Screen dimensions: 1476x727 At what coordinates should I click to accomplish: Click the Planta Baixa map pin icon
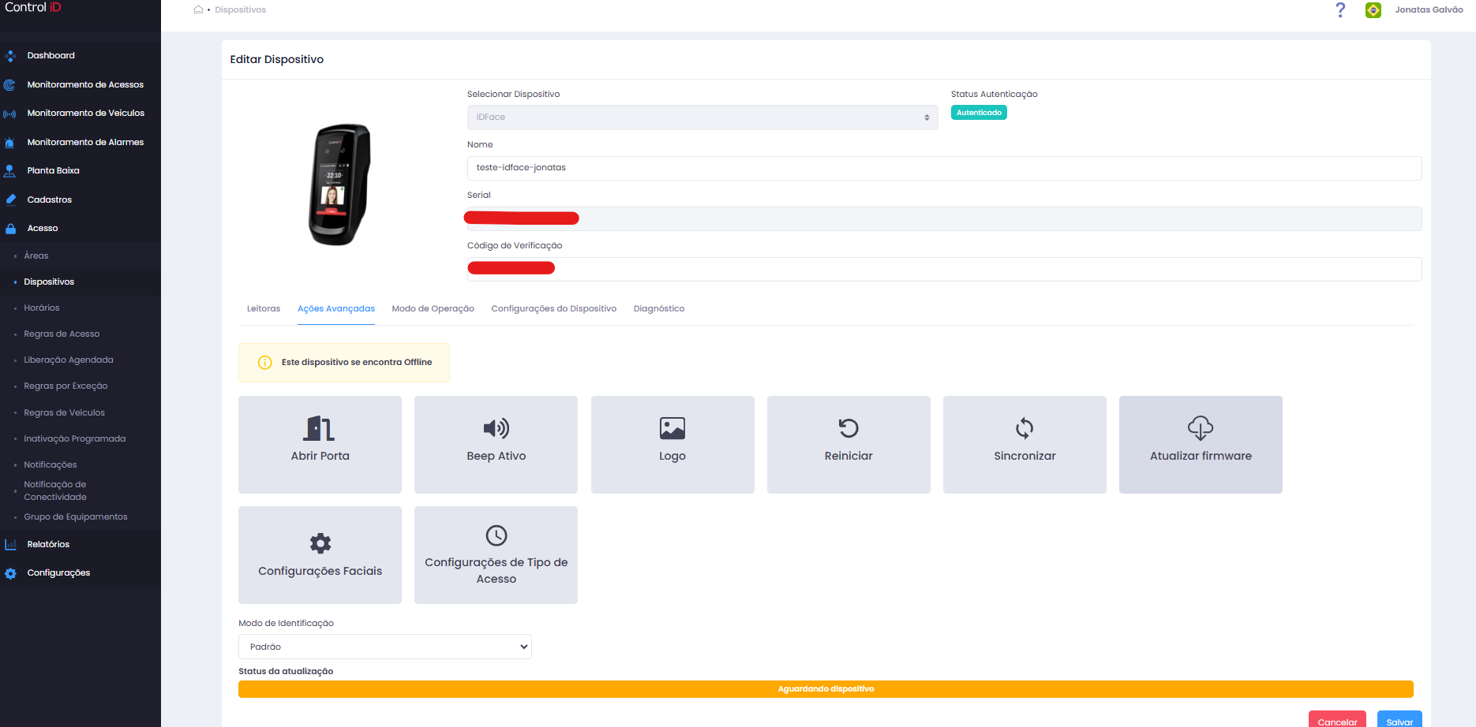(10, 171)
